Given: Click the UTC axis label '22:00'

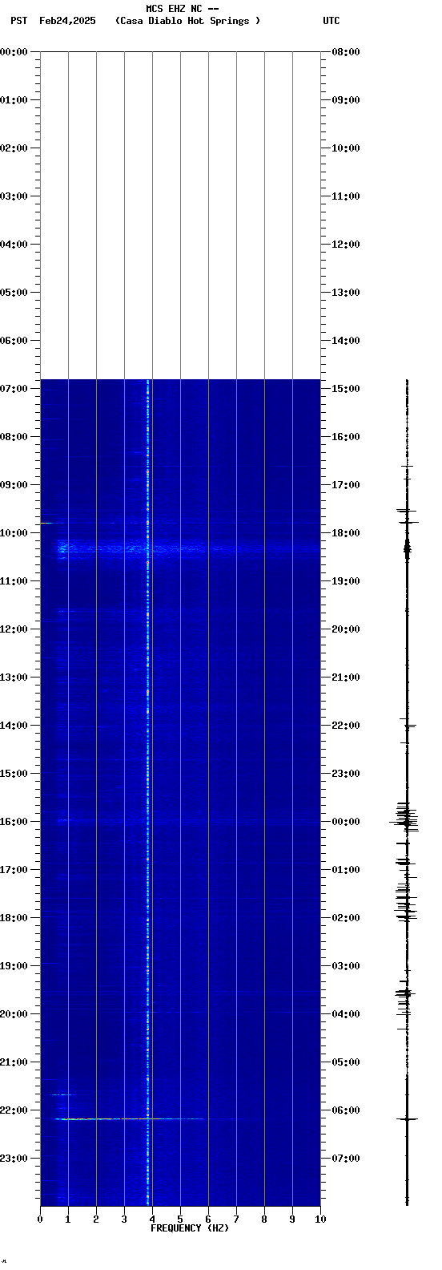Looking at the screenshot, I should [x=346, y=726].
